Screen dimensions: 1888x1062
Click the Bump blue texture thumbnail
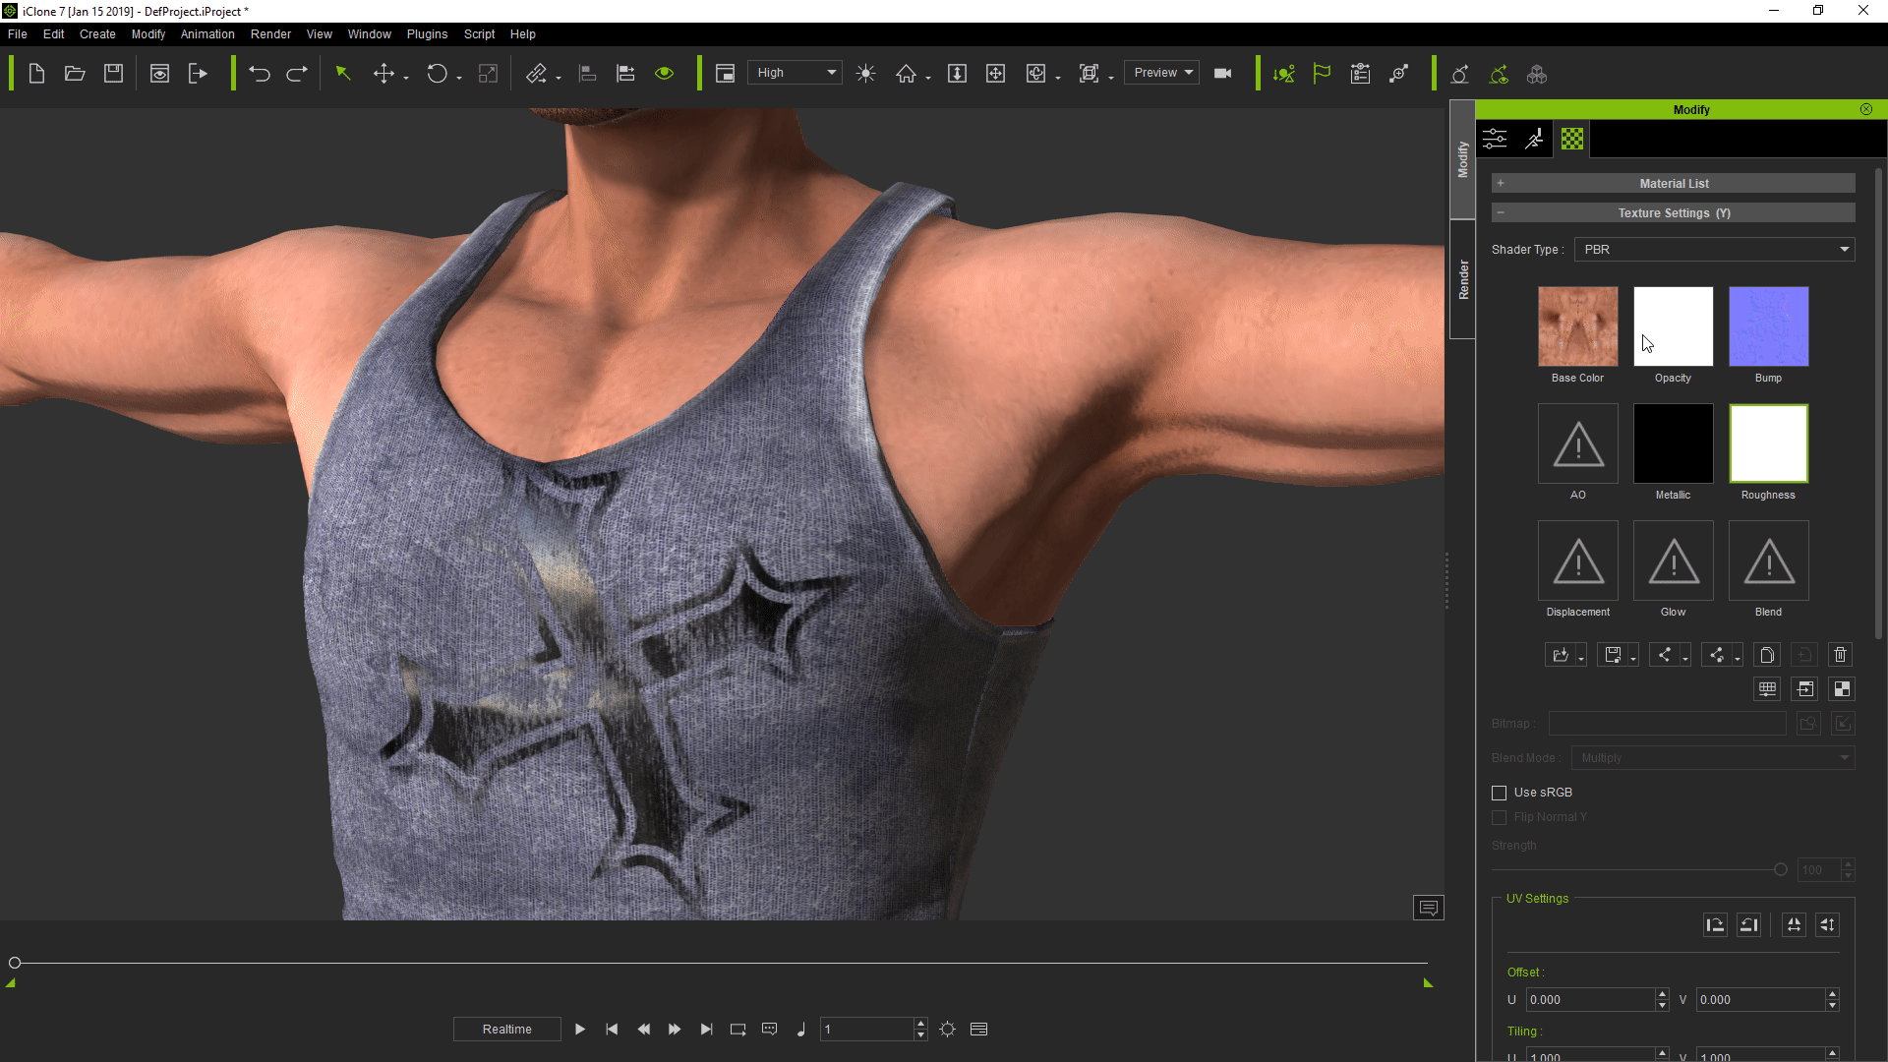(x=1767, y=325)
